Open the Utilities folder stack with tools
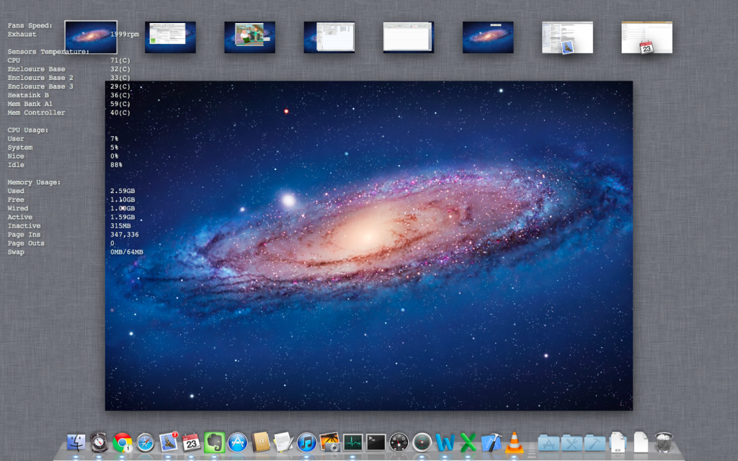The width and height of the screenshot is (738, 461). pyautogui.click(x=572, y=443)
